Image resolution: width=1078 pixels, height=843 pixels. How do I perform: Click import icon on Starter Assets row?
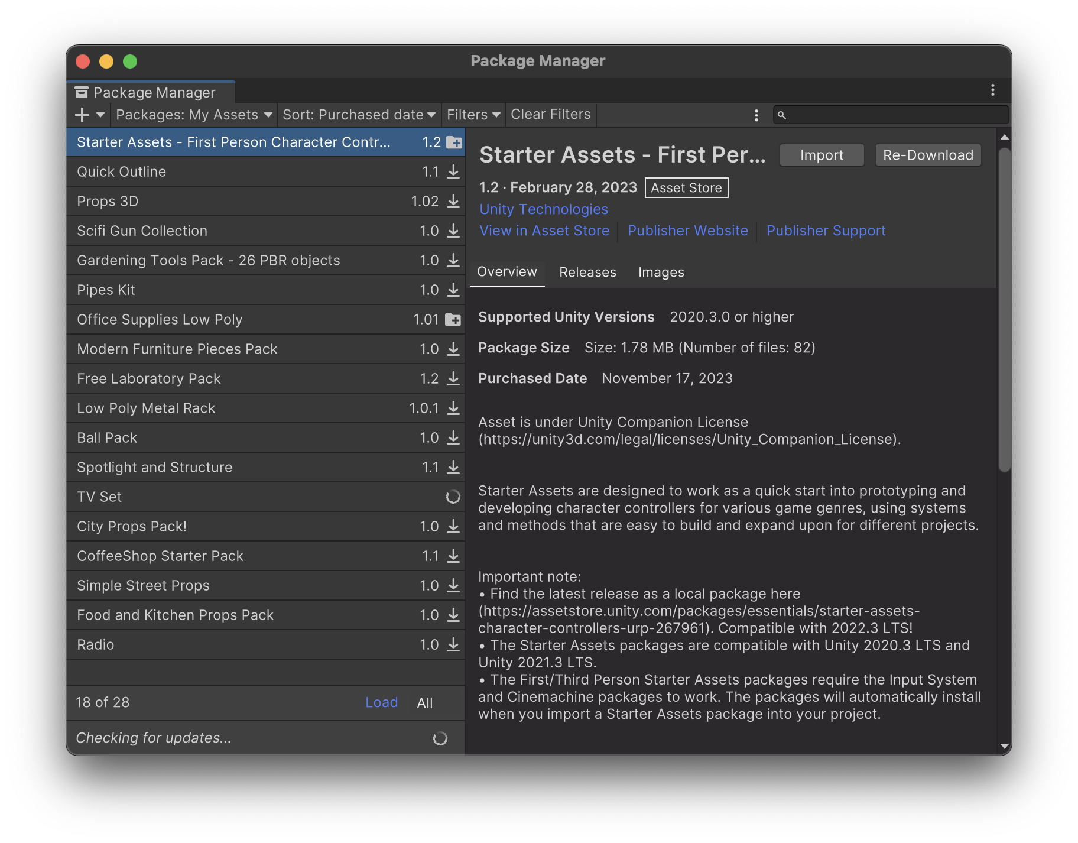pos(454,142)
